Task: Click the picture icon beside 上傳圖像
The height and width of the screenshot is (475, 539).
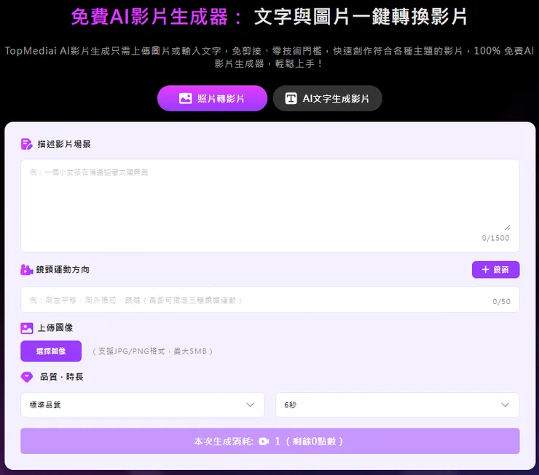Action: click(x=27, y=329)
